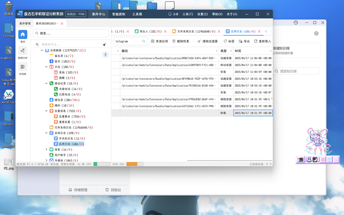The height and width of the screenshot is (215, 344).
Task: Sort by the 路径 column header
Action: (x=170, y=51)
